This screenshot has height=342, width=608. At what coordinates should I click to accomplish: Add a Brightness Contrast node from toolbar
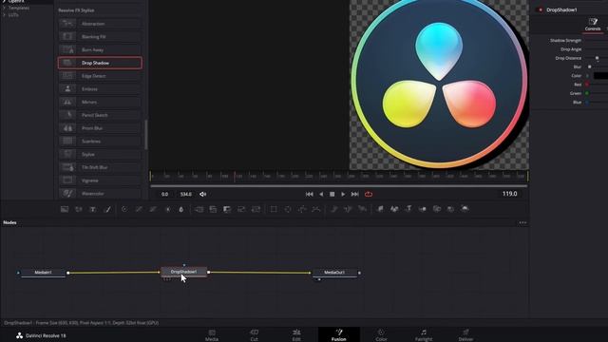pyautogui.click(x=167, y=209)
